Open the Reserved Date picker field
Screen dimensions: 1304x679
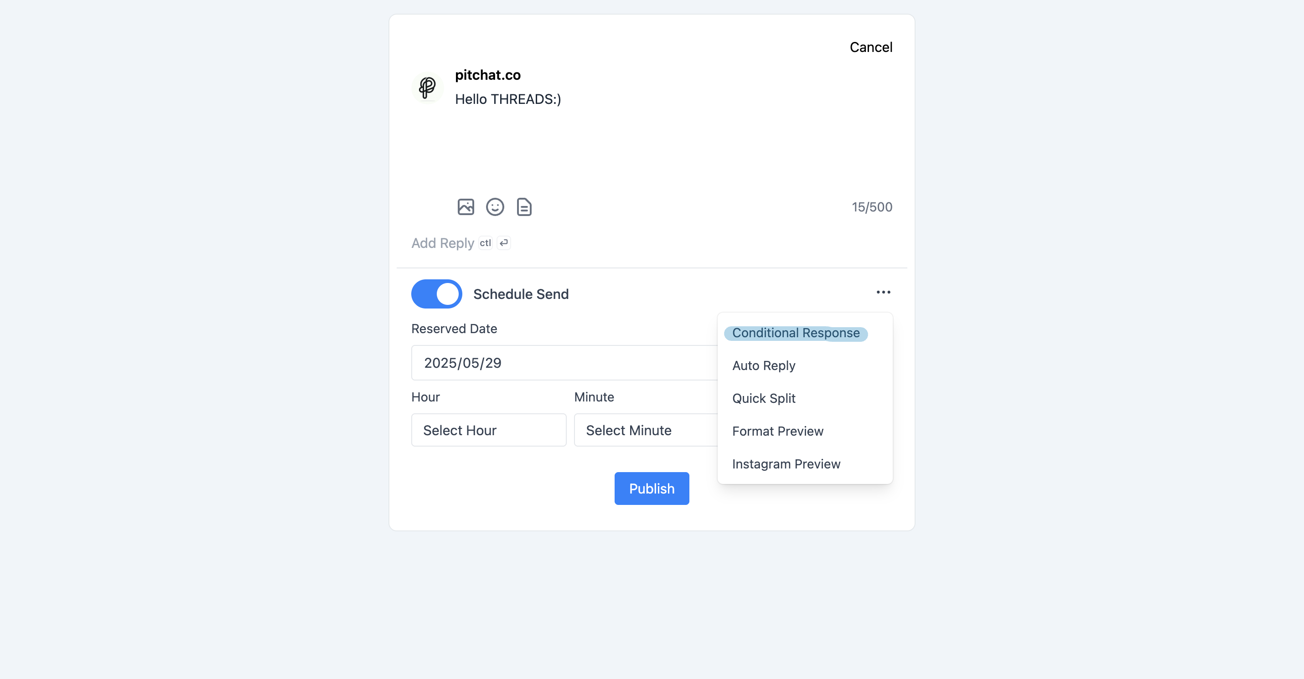point(564,363)
